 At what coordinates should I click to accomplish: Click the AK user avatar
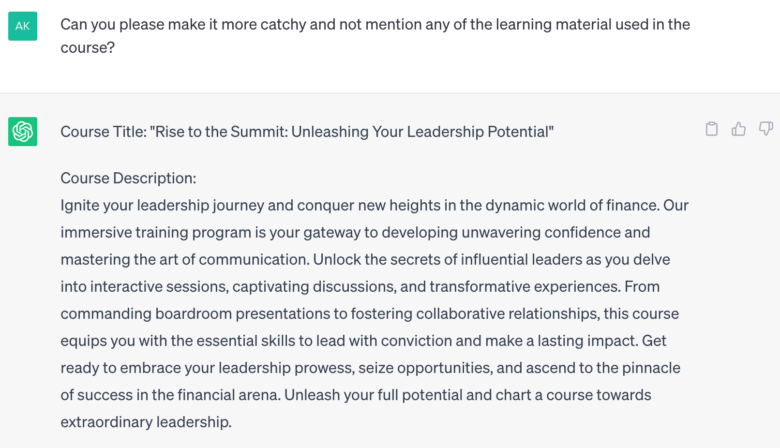click(x=23, y=26)
